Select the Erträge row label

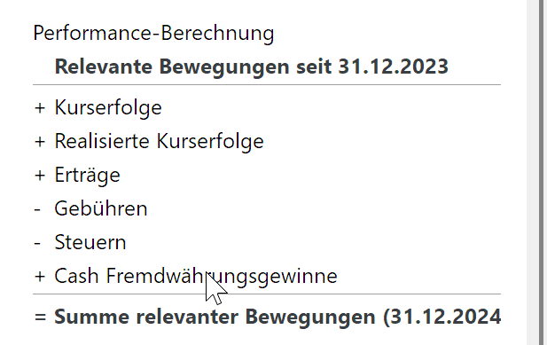click(87, 175)
